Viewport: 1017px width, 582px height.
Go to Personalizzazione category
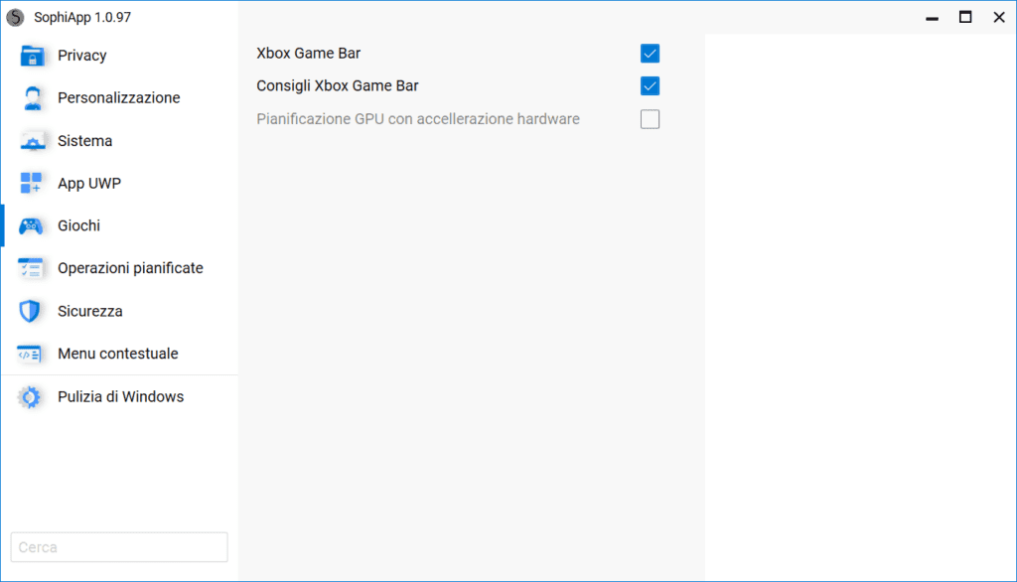[120, 98]
